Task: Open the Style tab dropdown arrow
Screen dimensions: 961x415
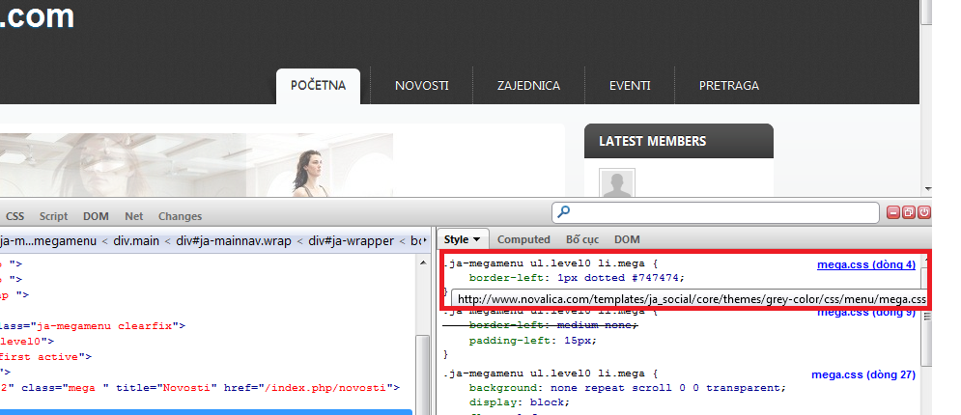Action: [477, 240]
